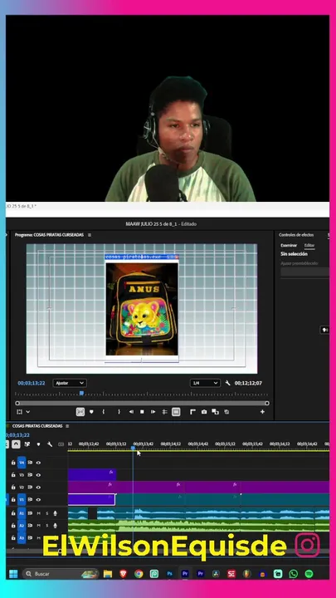Hide video track V4 with eye icon
Screen dimensions: 336x598
point(38,463)
